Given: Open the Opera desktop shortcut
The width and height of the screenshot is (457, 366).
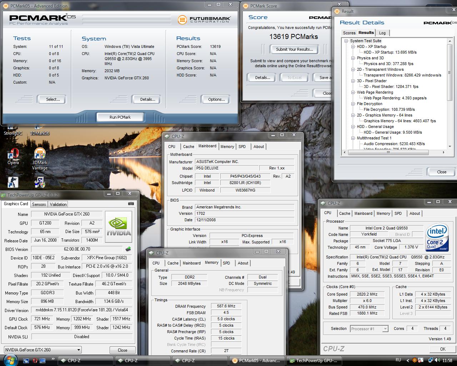Looking at the screenshot, I should pyautogui.click(x=13, y=157).
